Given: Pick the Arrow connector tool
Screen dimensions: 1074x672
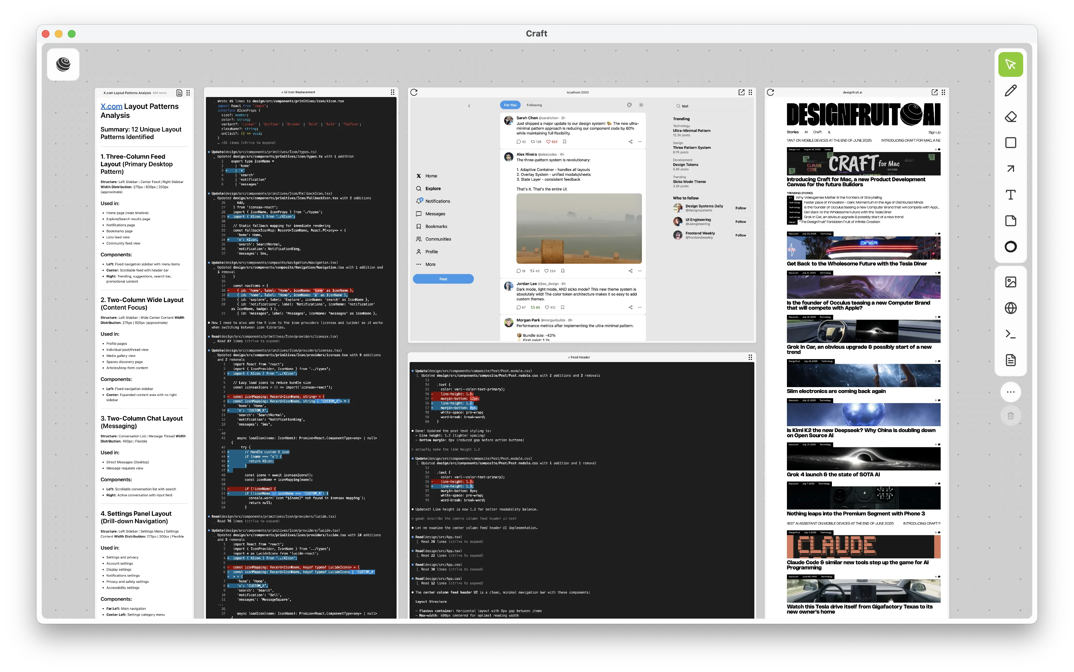Looking at the screenshot, I should [1010, 168].
